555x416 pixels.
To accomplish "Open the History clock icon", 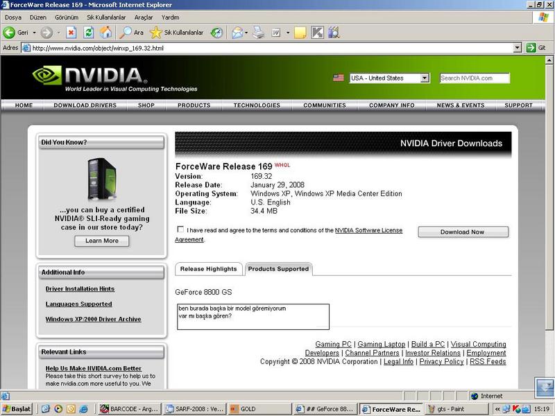I will point(216,33).
